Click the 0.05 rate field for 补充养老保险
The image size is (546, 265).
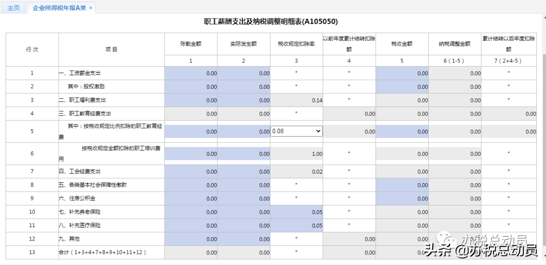click(297, 212)
